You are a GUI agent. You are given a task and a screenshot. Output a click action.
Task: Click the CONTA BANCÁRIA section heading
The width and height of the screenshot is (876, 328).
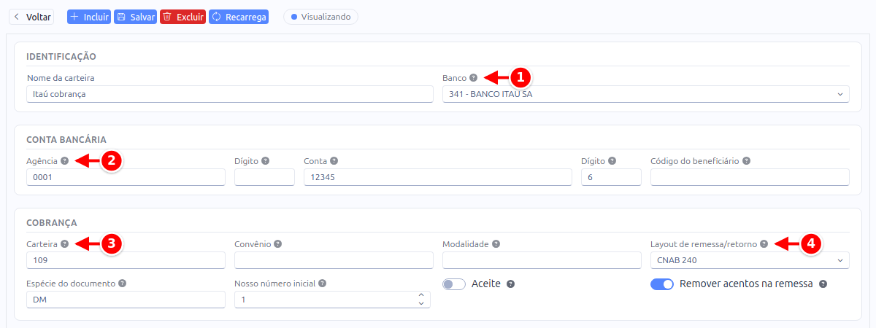pyautogui.click(x=66, y=140)
